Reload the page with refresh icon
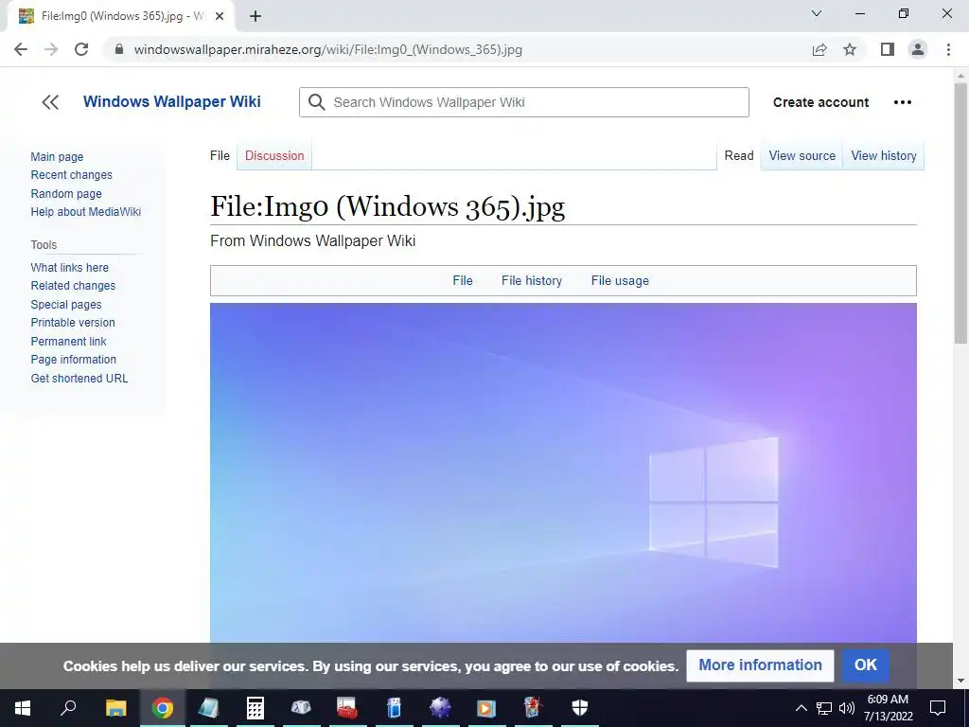The width and height of the screenshot is (969, 727). coord(81,49)
